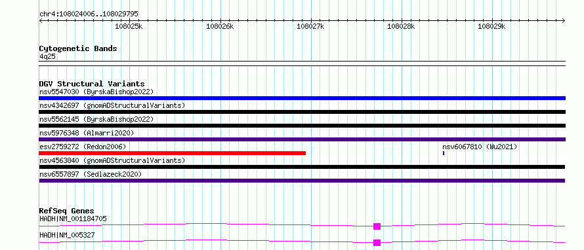Screen dimensions: 584x250
Task: Click the HADH|NM_001184705 exon box
Action: tap(377, 226)
